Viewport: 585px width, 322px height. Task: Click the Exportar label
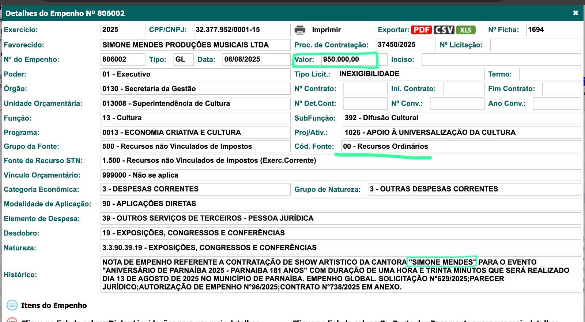(x=393, y=30)
